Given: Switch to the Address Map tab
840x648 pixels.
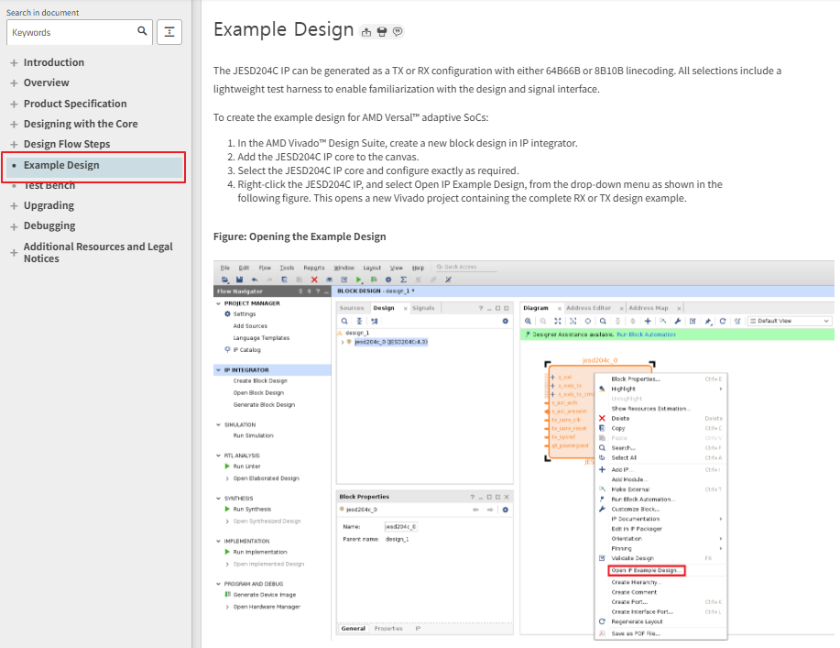Looking at the screenshot, I should tap(649, 308).
